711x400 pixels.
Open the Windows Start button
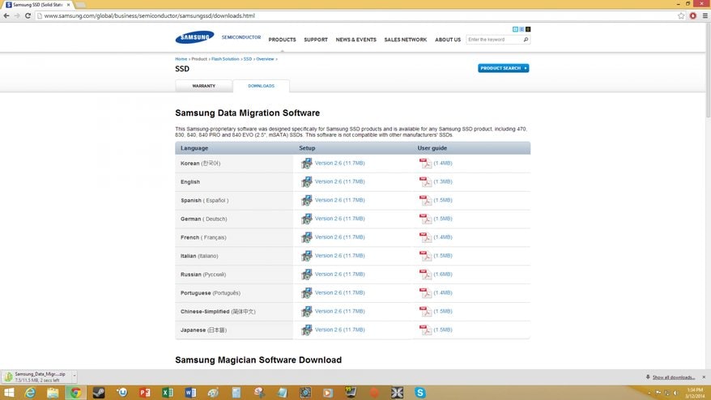click(x=9, y=392)
